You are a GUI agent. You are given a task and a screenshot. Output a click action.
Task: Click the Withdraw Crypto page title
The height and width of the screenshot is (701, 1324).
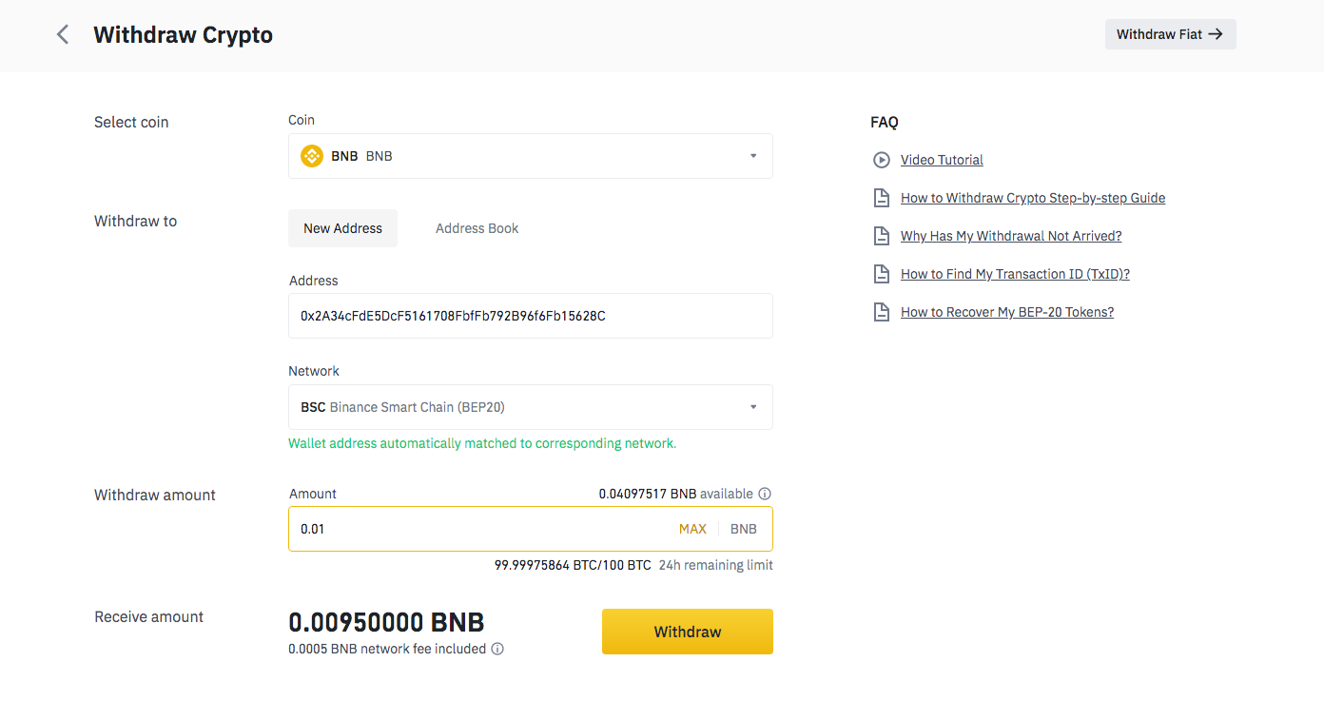pos(184,35)
